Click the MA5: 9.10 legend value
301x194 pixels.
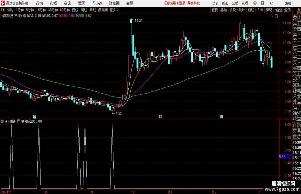pos(34,16)
